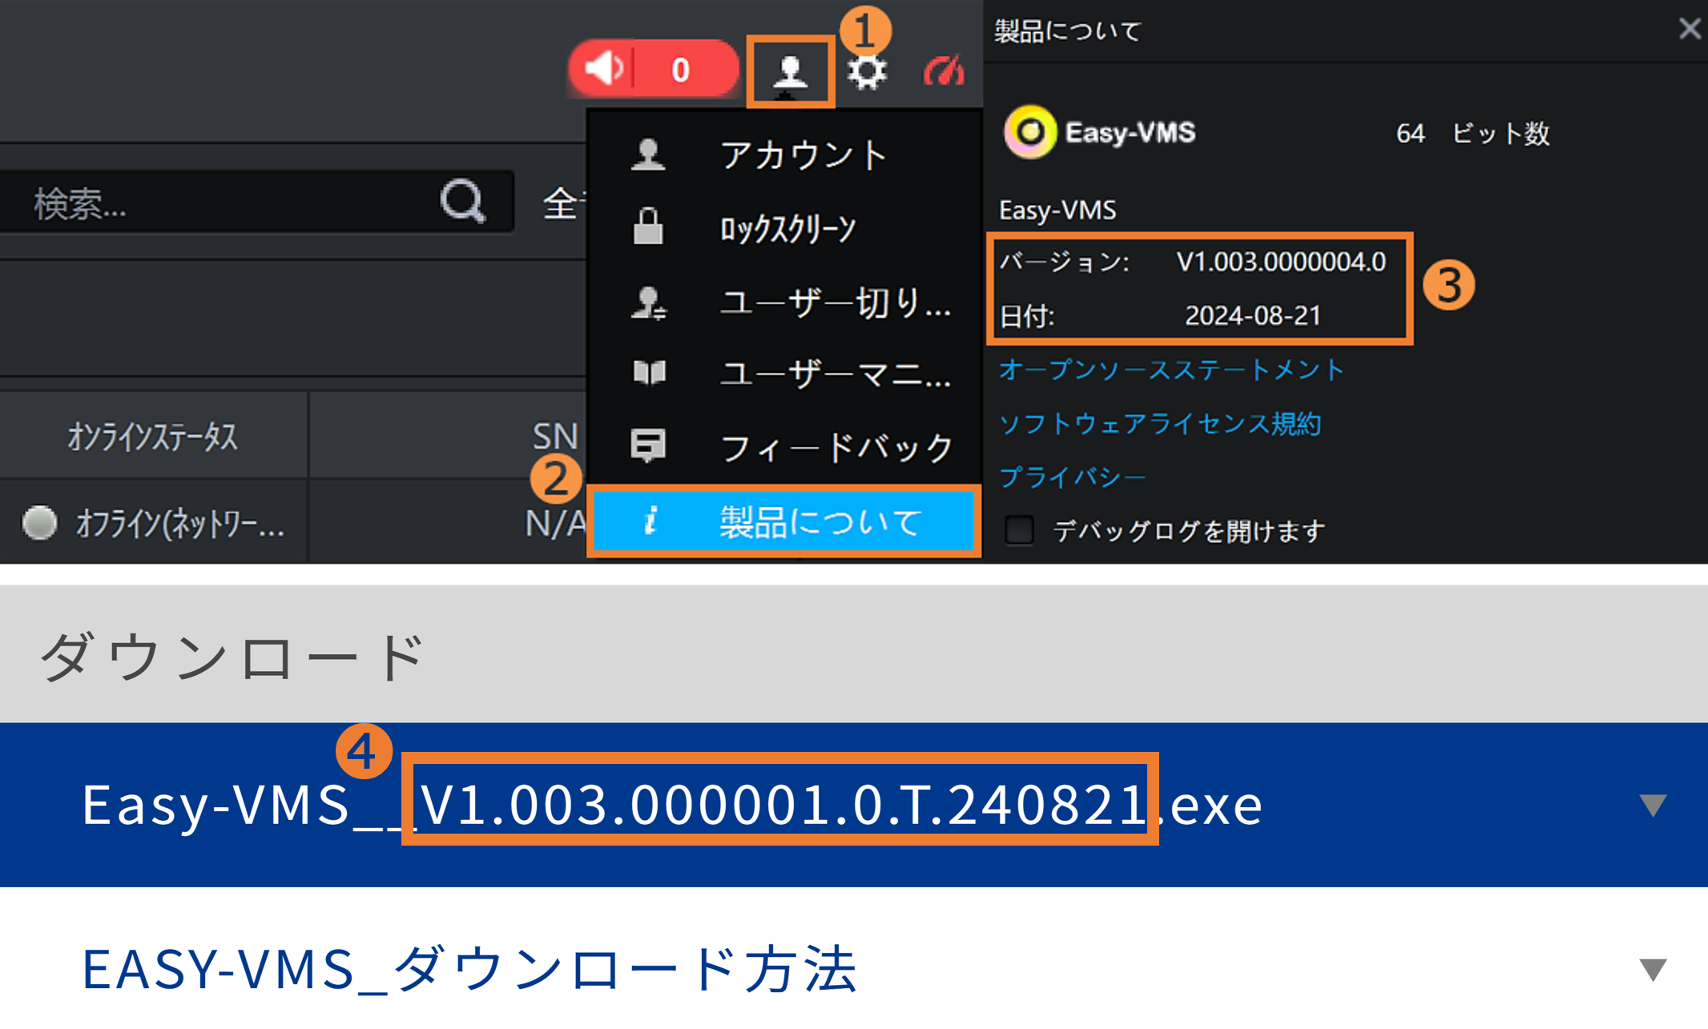Open the user profile icon menu
The image size is (1708, 1029).
[790, 72]
